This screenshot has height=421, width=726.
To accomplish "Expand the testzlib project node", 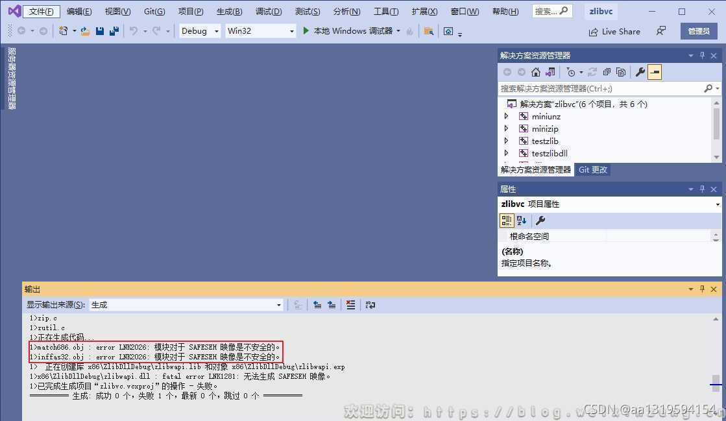I will point(506,140).
